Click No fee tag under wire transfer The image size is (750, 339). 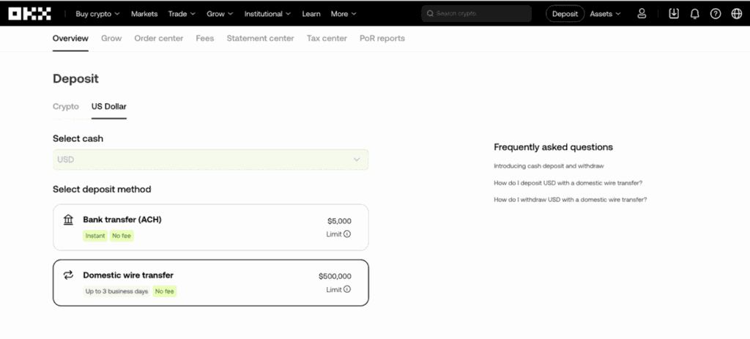(x=165, y=291)
